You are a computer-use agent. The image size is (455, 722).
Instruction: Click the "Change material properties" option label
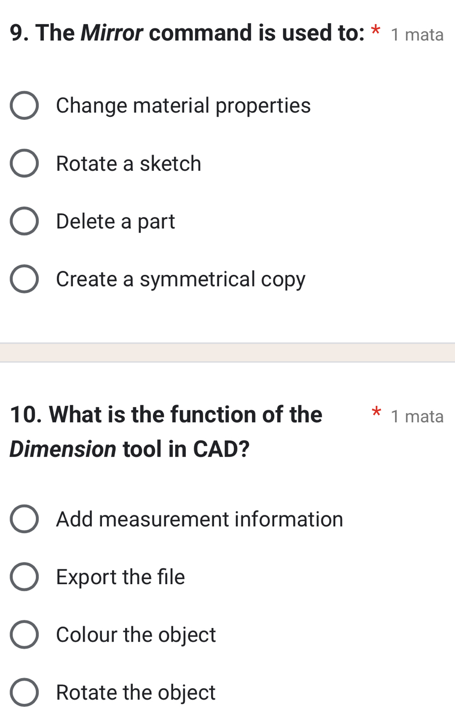(x=183, y=106)
